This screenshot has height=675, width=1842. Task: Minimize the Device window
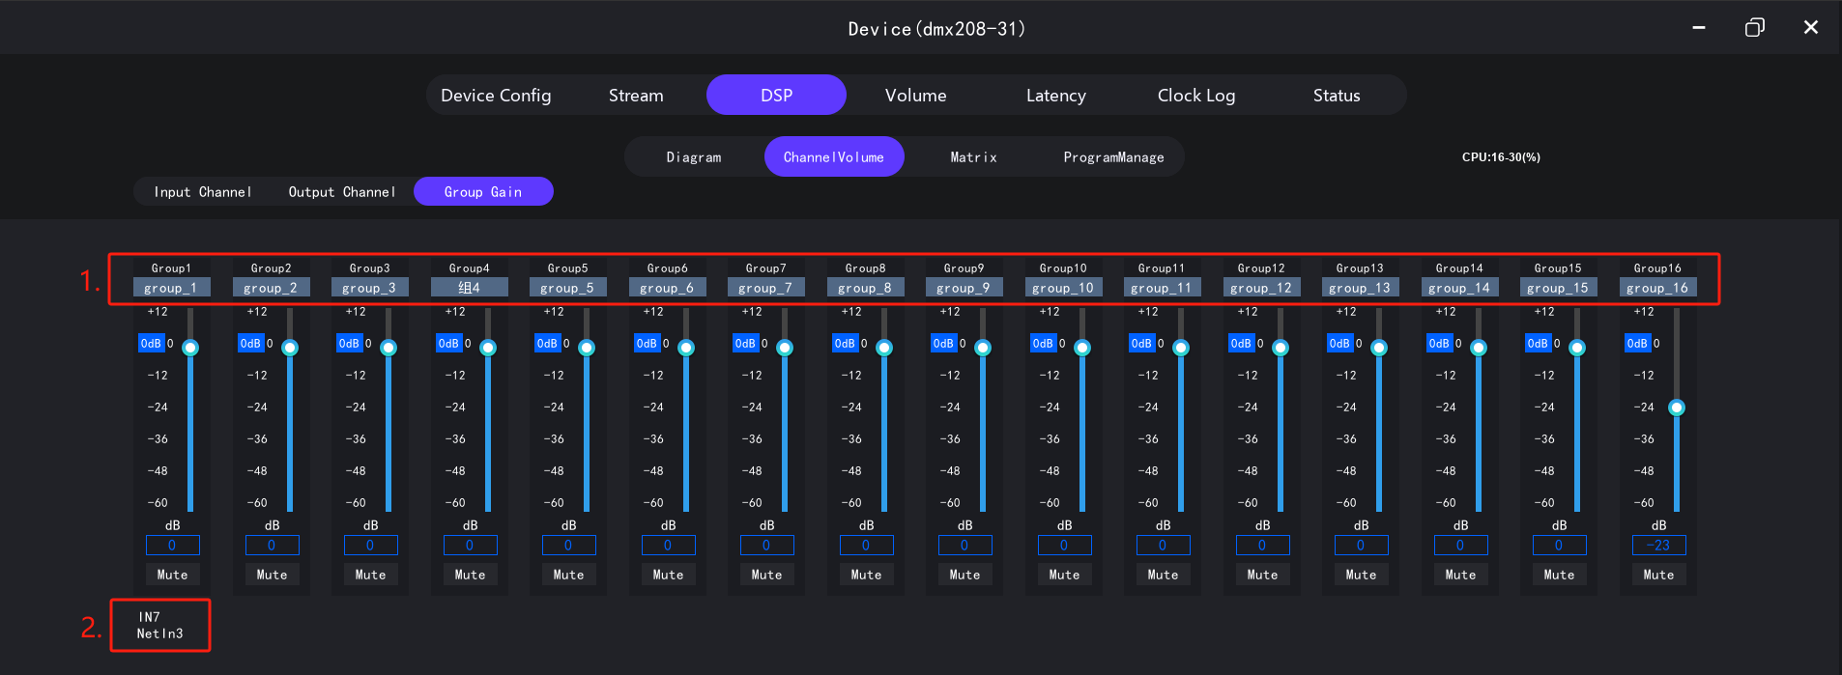click(1698, 28)
